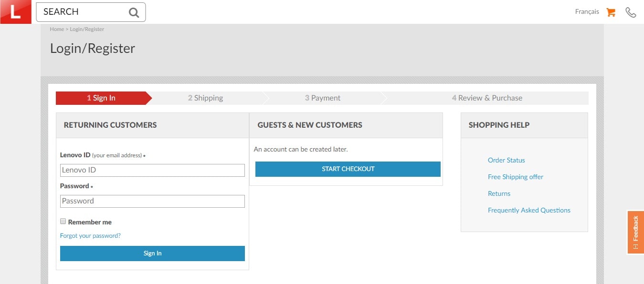The height and width of the screenshot is (284, 644).
Task: Open the Free Shipping offer link
Action: click(x=516, y=177)
